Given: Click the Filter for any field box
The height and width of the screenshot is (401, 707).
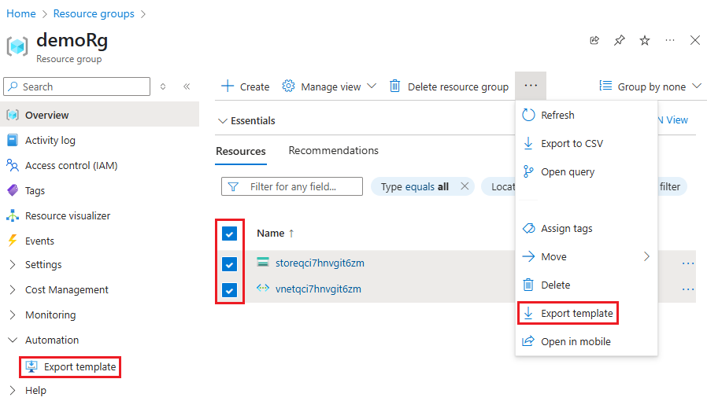Looking at the screenshot, I should point(292,186).
